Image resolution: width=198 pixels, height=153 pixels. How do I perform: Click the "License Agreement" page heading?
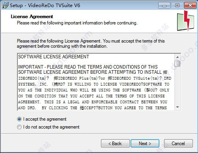(32, 17)
